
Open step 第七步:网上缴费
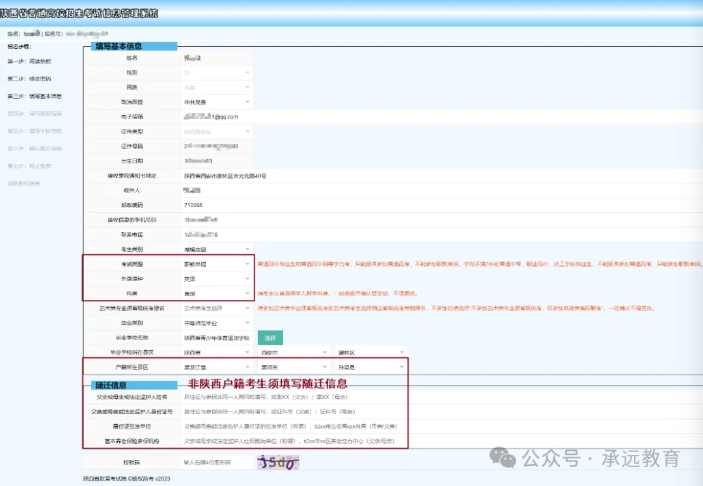(x=29, y=166)
